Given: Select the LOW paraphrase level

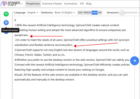Looking at the screenshot, I should coord(80,12).
